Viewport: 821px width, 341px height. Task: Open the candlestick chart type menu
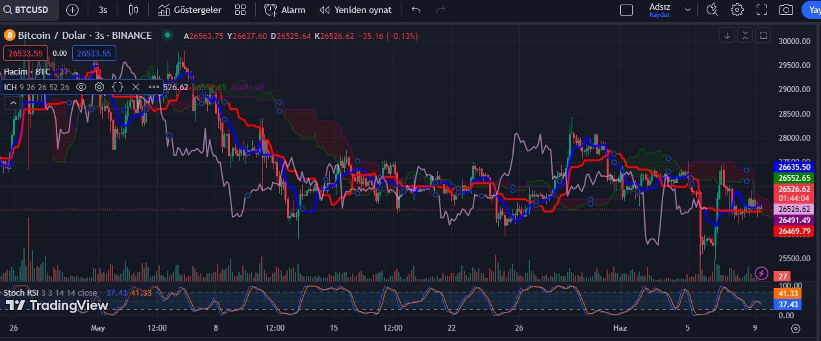point(134,10)
